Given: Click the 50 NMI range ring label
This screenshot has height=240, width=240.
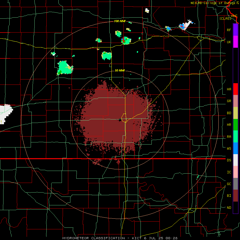Looking at the screenshot, I should click(x=120, y=70).
